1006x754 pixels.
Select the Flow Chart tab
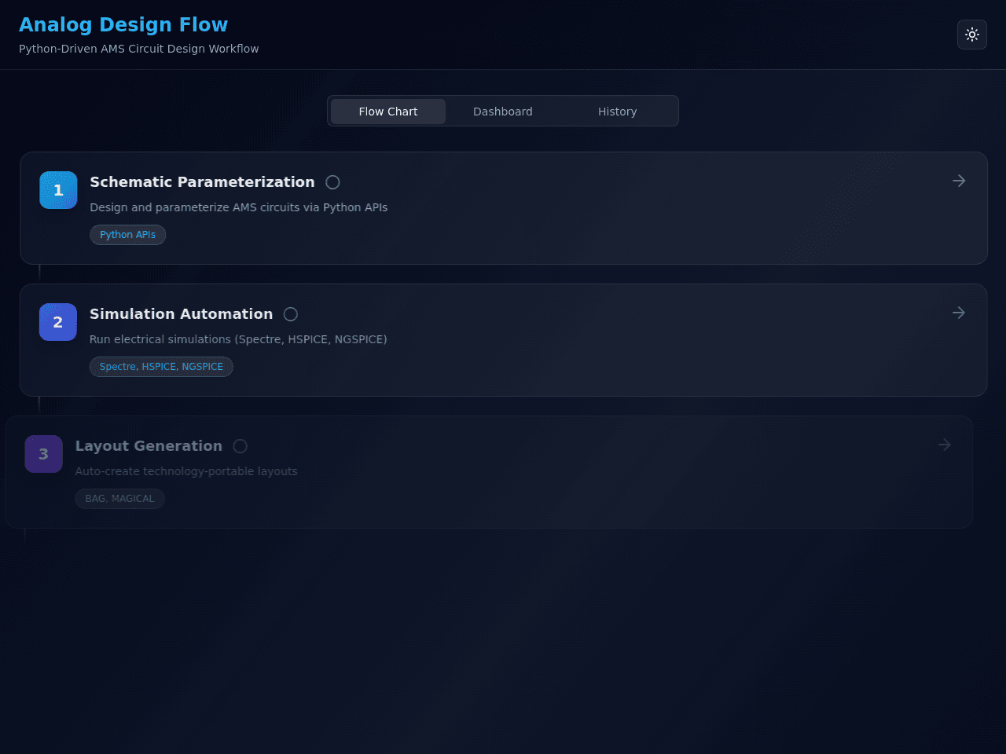pos(388,112)
